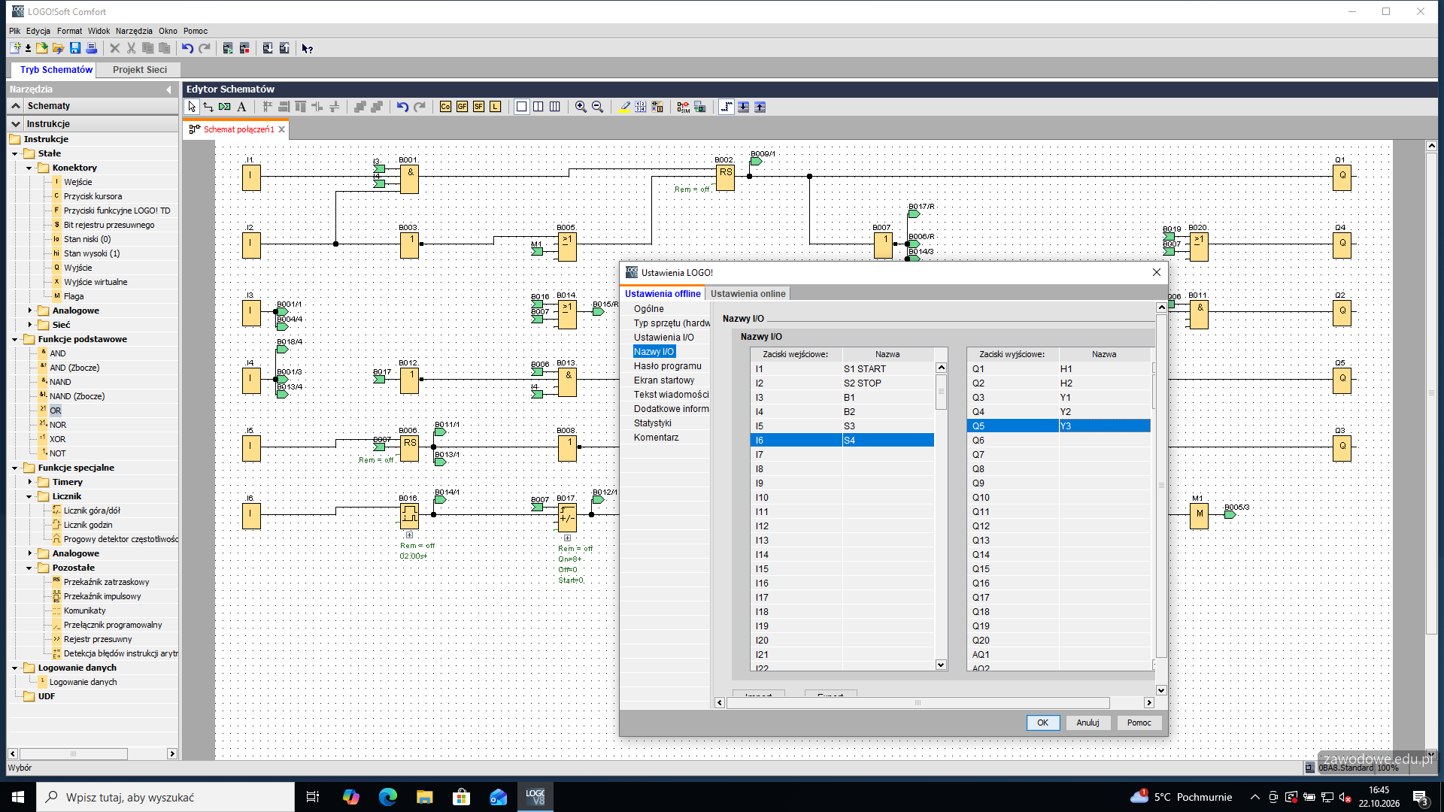Confirm the dialog with OK
1444x812 pixels.
1043,723
